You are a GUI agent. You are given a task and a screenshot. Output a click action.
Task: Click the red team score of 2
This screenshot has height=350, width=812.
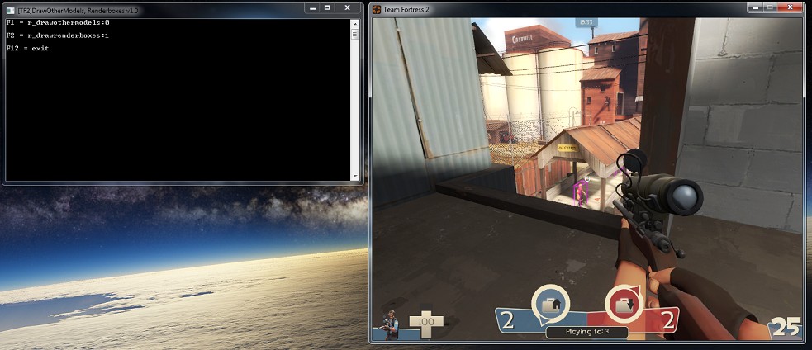click(667, 322)
